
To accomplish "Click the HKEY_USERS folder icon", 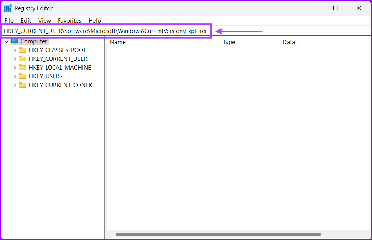I will [x=23, y=76].
